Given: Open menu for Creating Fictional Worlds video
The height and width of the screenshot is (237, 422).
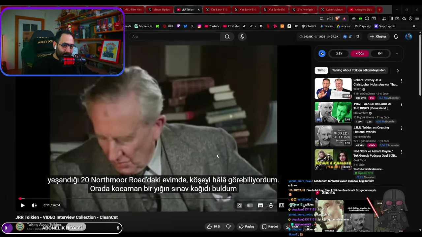Looking at the screenshot, I should [401, 128].
